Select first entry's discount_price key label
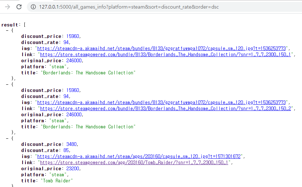The width and height of the screenshot is (302, 187). tap(41, 36)
